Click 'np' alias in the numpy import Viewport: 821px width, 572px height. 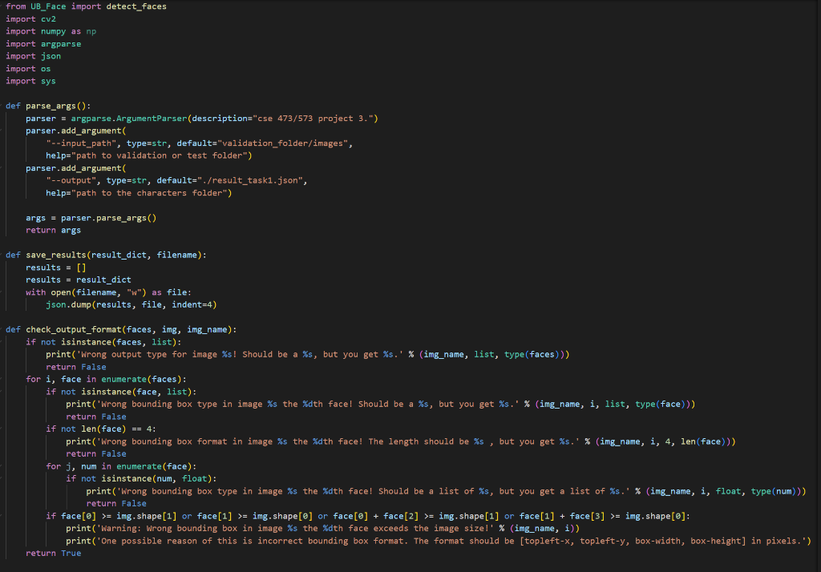coord(91,31)
